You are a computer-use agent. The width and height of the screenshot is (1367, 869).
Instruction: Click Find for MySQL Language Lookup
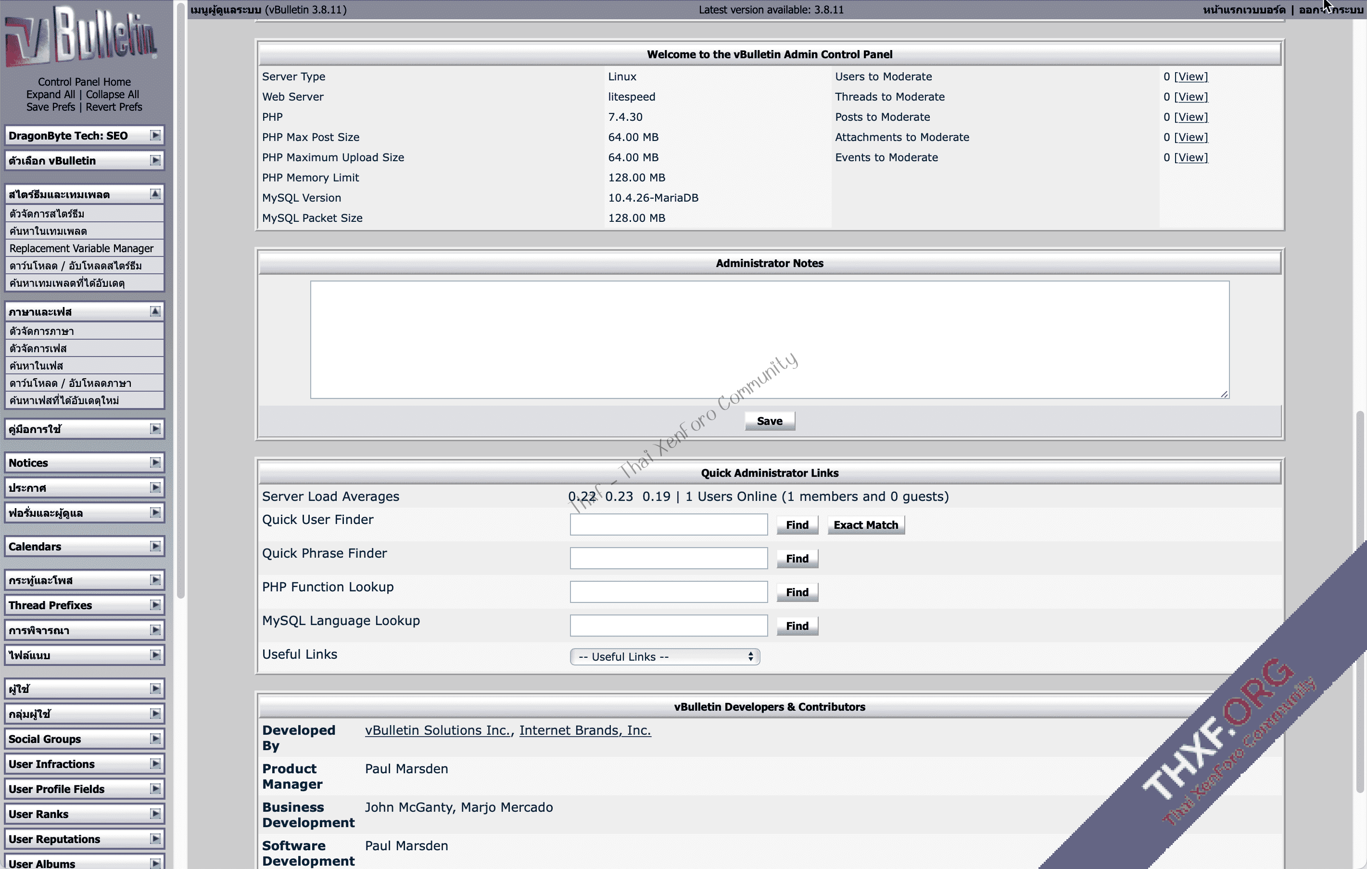click(x=797, y=626)
